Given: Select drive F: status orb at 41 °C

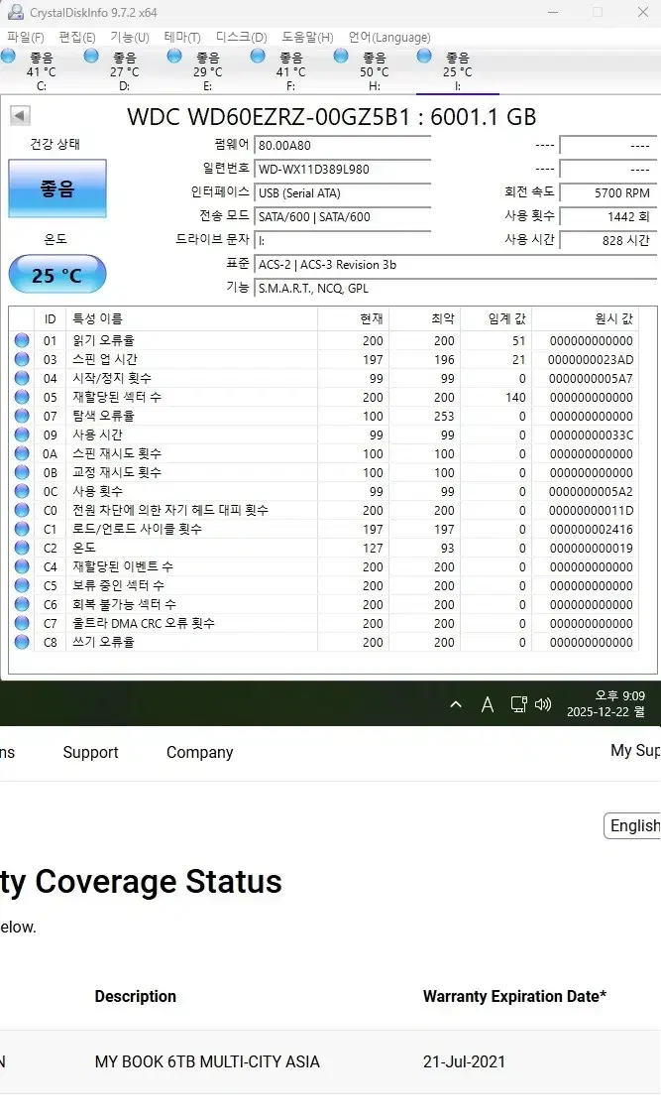Looking at the screenshot, I should (258, 56).
